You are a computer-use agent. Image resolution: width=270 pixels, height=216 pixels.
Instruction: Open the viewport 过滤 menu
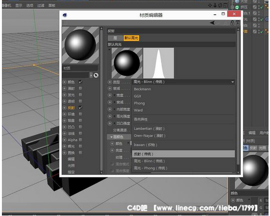point(40,6)
